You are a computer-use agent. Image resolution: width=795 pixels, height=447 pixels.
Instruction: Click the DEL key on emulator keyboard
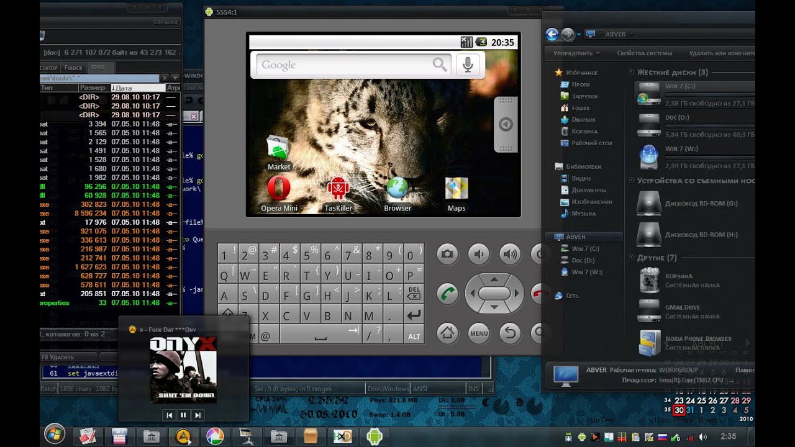(414, 293)
